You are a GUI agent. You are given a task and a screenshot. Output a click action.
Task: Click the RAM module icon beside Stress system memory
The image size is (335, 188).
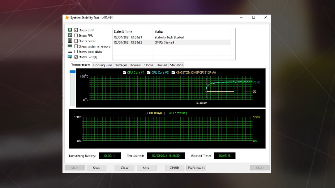(70, 46)
